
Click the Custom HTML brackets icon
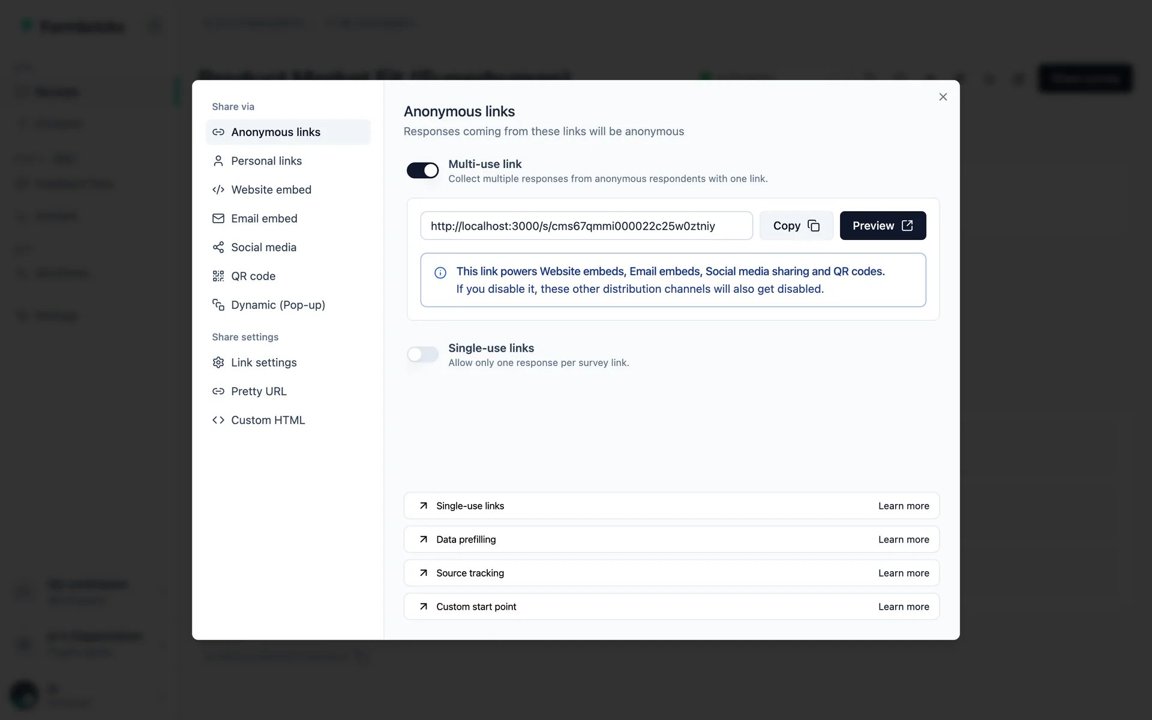tap(218, 420)
